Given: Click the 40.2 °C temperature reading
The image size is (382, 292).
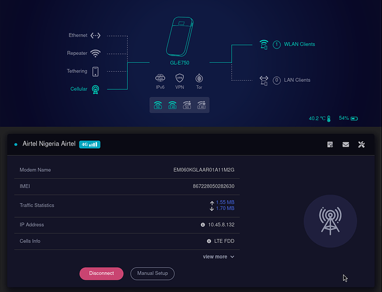Looking at the screenshot, I should click(x=317, y=119).
